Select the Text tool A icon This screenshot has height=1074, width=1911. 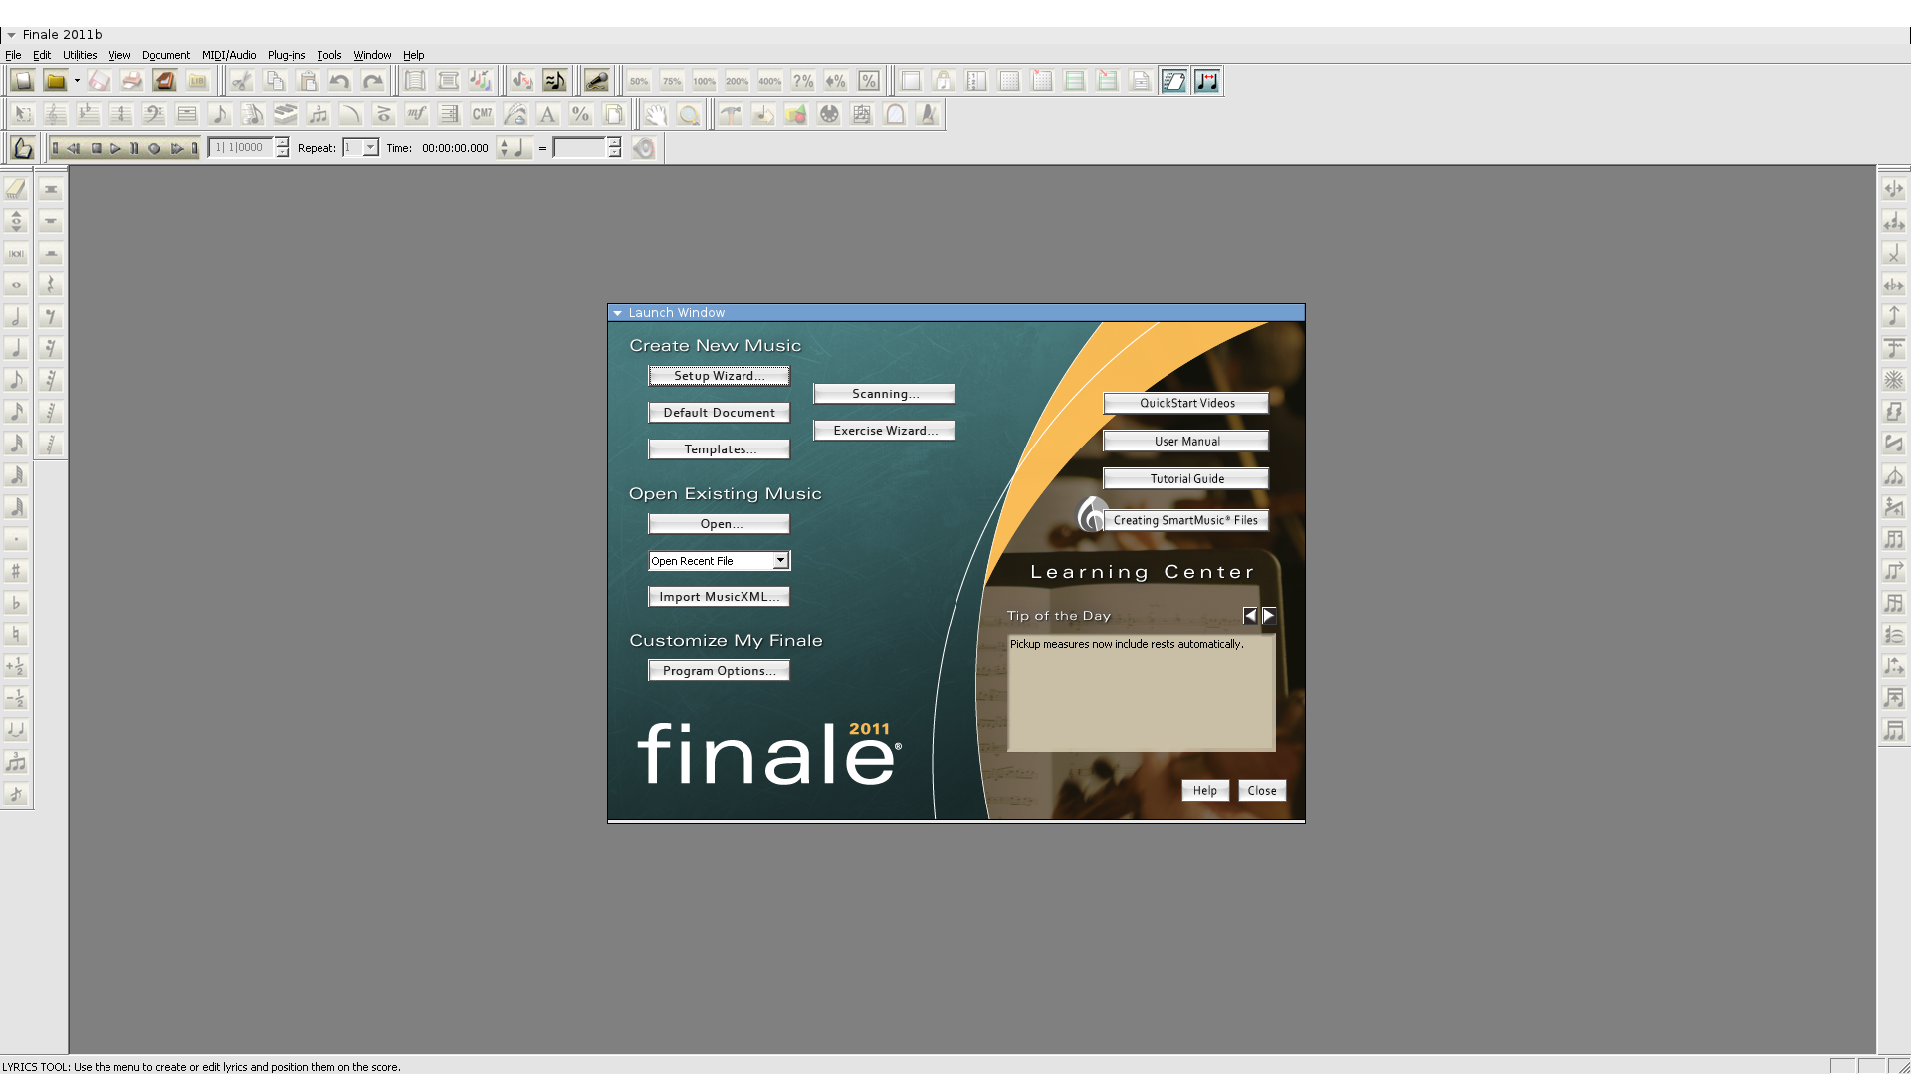coord(548,115)
